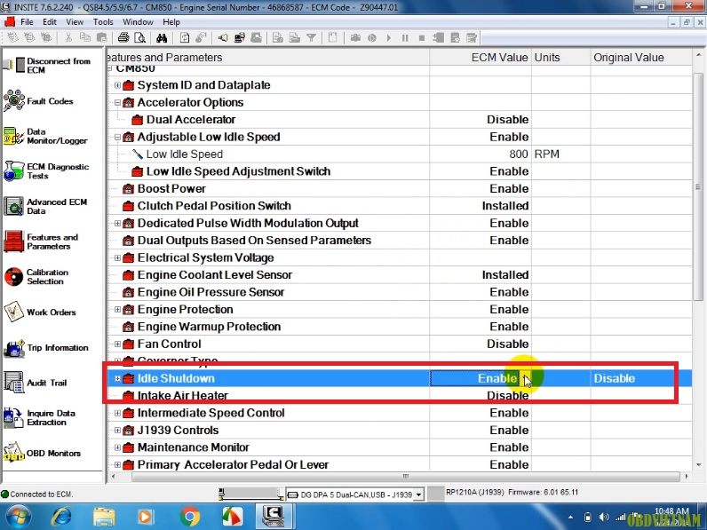The image size is (707, 530).
Task: Click the 800 Low Idle Speed value
Action: tap(519, 154)
